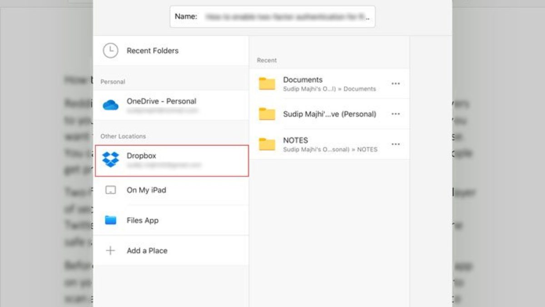The height and width of the screenshot is (307, 545).
Task: Open Files App location
Action: 171,220
